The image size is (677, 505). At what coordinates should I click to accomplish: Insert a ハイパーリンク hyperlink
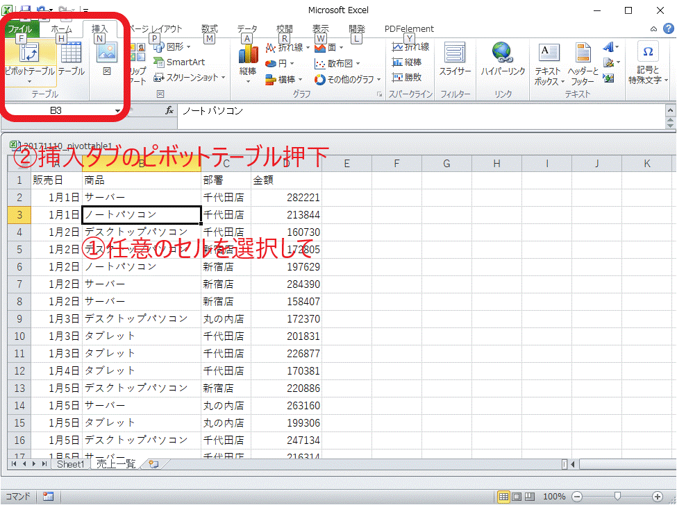click(503, 60)
